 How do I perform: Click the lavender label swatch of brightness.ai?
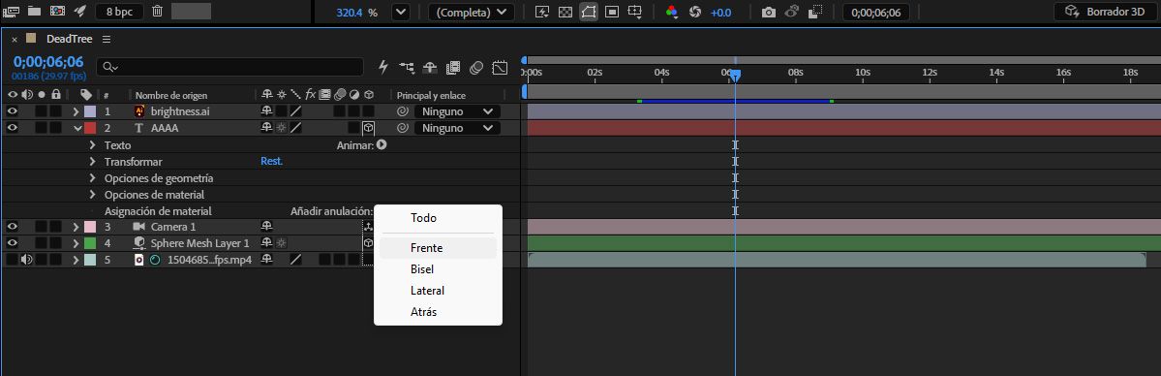90,111
